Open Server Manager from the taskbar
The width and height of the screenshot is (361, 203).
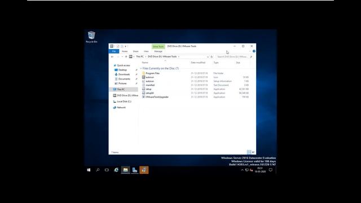pyautogui.click(x=135, y=170)
